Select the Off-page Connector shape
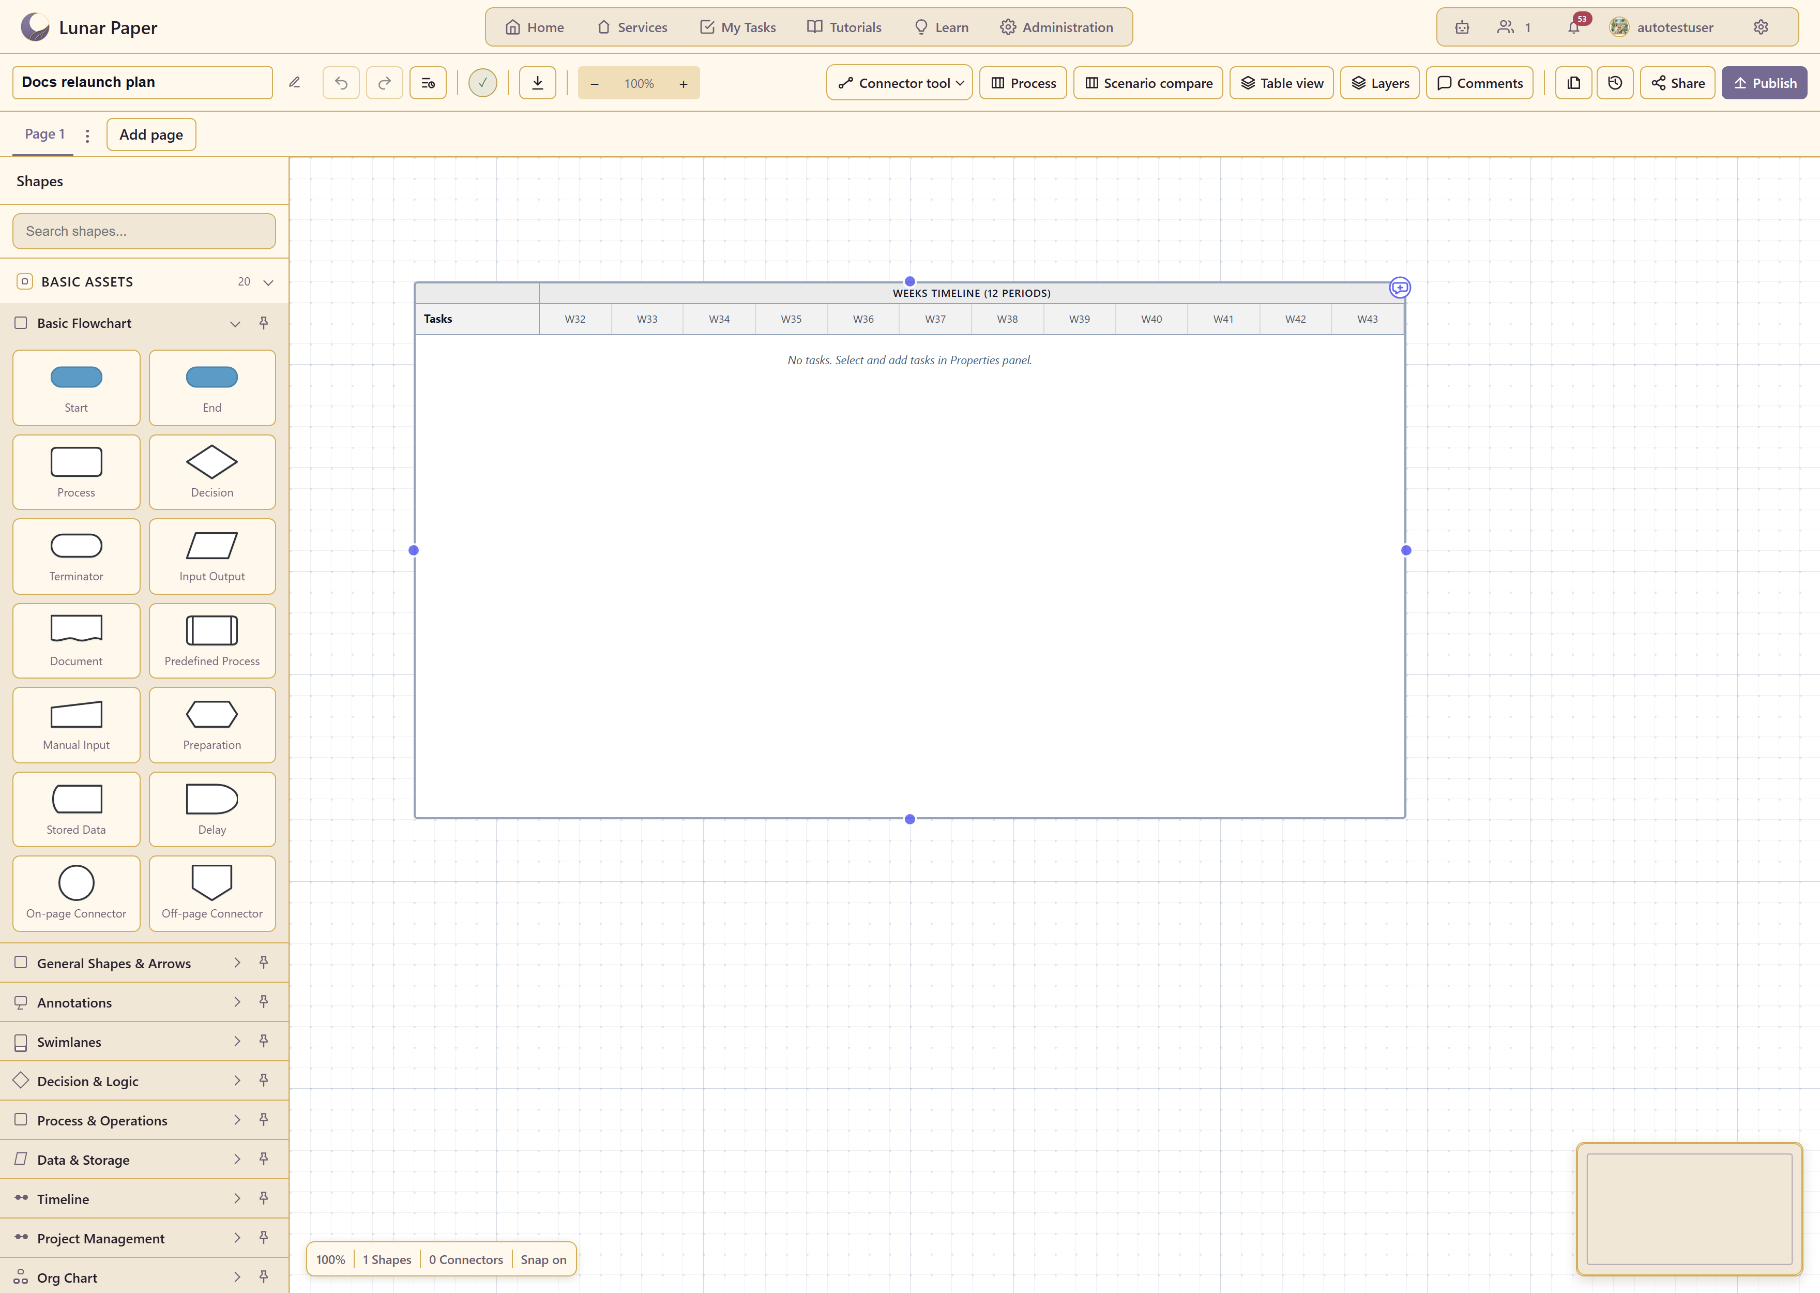 click(x=211, y=893)
